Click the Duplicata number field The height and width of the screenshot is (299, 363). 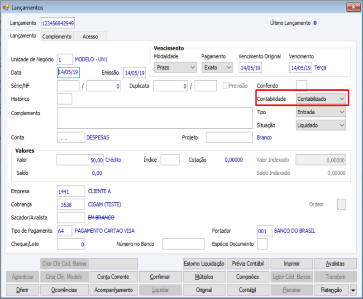click(170, 86)
